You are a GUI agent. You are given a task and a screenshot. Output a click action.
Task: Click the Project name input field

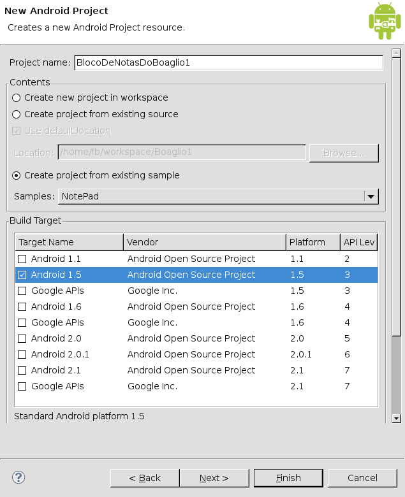click(229, 62)
